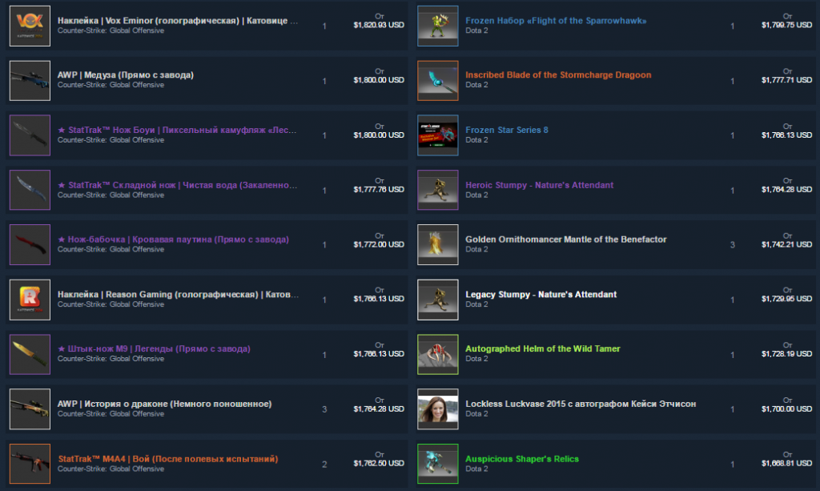Click the StatTrak Нож Боуи knife image

pos(30,135)
